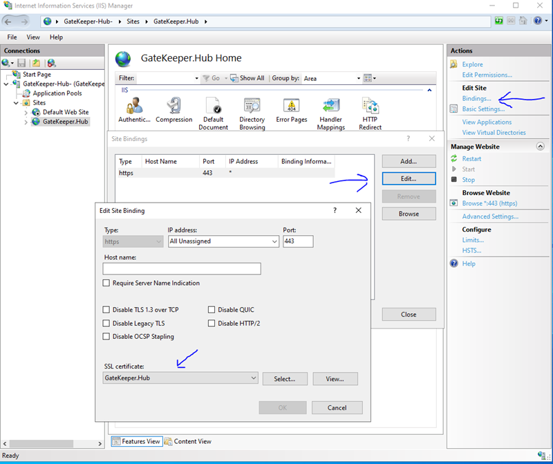Enable Require Server Name Indication checkbox
553x464 pixels.
click(x=106, y=283)
